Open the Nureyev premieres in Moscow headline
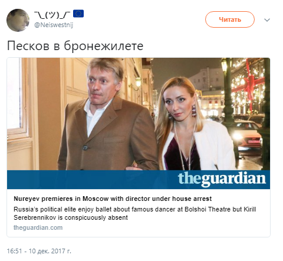This screenshot has width=283, height=261. tap(113, 199)
